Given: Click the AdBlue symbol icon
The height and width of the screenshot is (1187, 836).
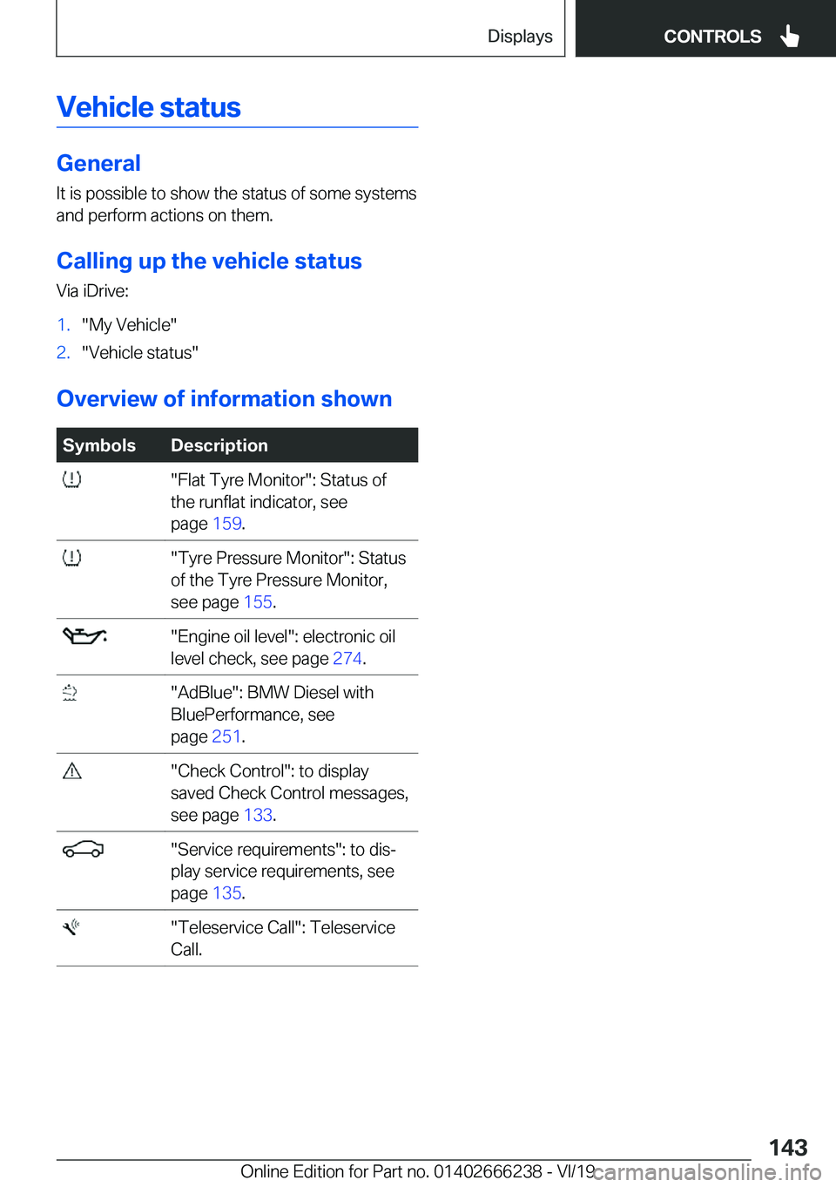Looking at the screenshot, I should (x=70, y=693).
